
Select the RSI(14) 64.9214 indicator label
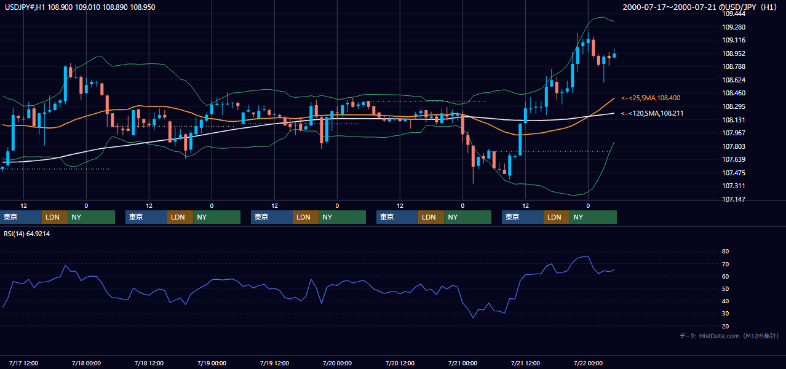[x=27, y=234]
